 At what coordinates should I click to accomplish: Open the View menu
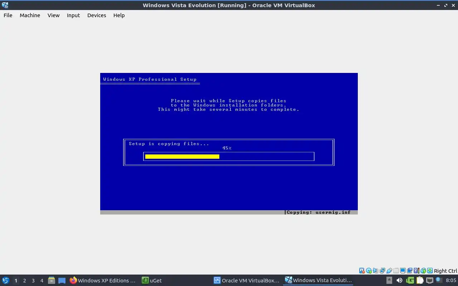coord(53,15)
